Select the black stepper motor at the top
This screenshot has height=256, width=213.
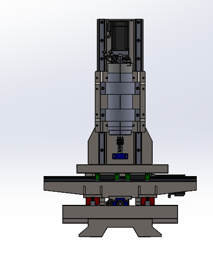coord(120,35)
